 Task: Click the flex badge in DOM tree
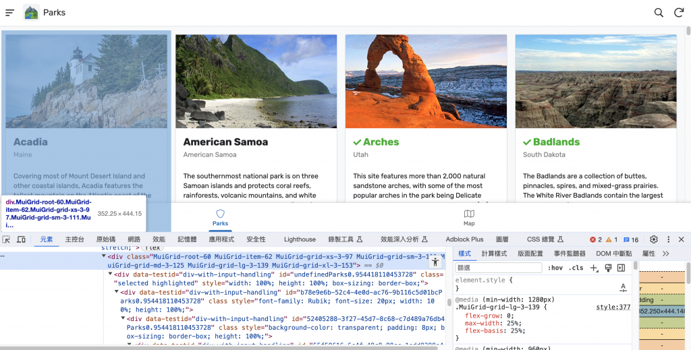[x=152, y=248]
